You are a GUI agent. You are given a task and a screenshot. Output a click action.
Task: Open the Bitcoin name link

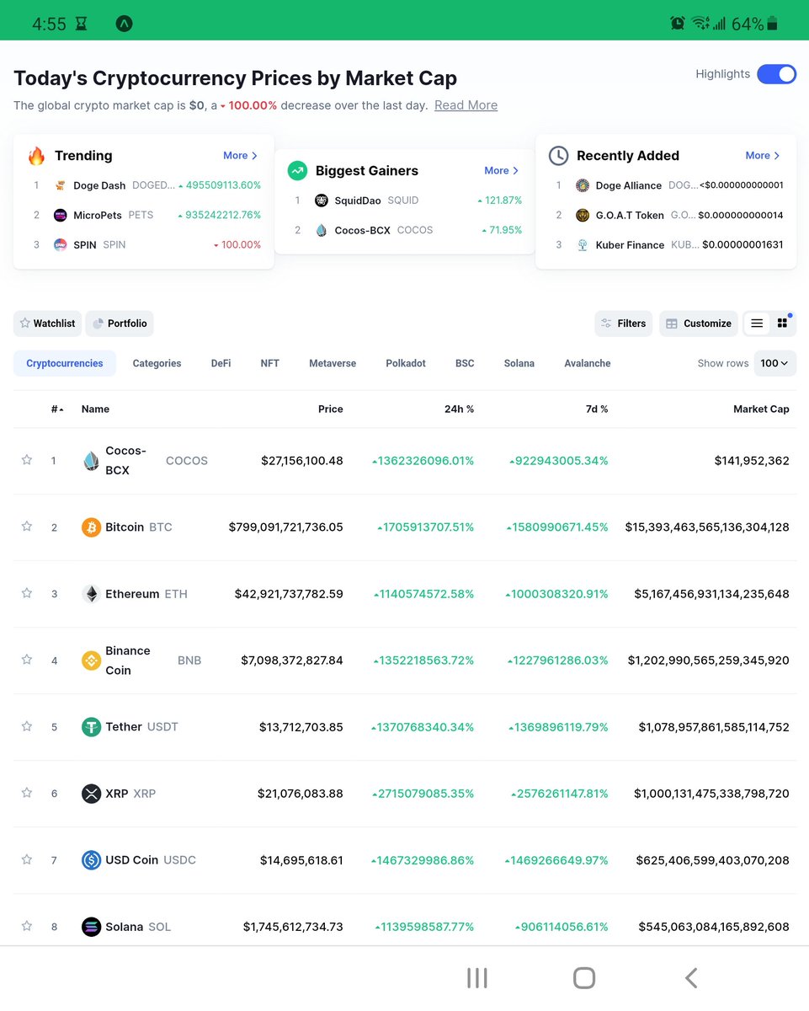pos(125,527)
